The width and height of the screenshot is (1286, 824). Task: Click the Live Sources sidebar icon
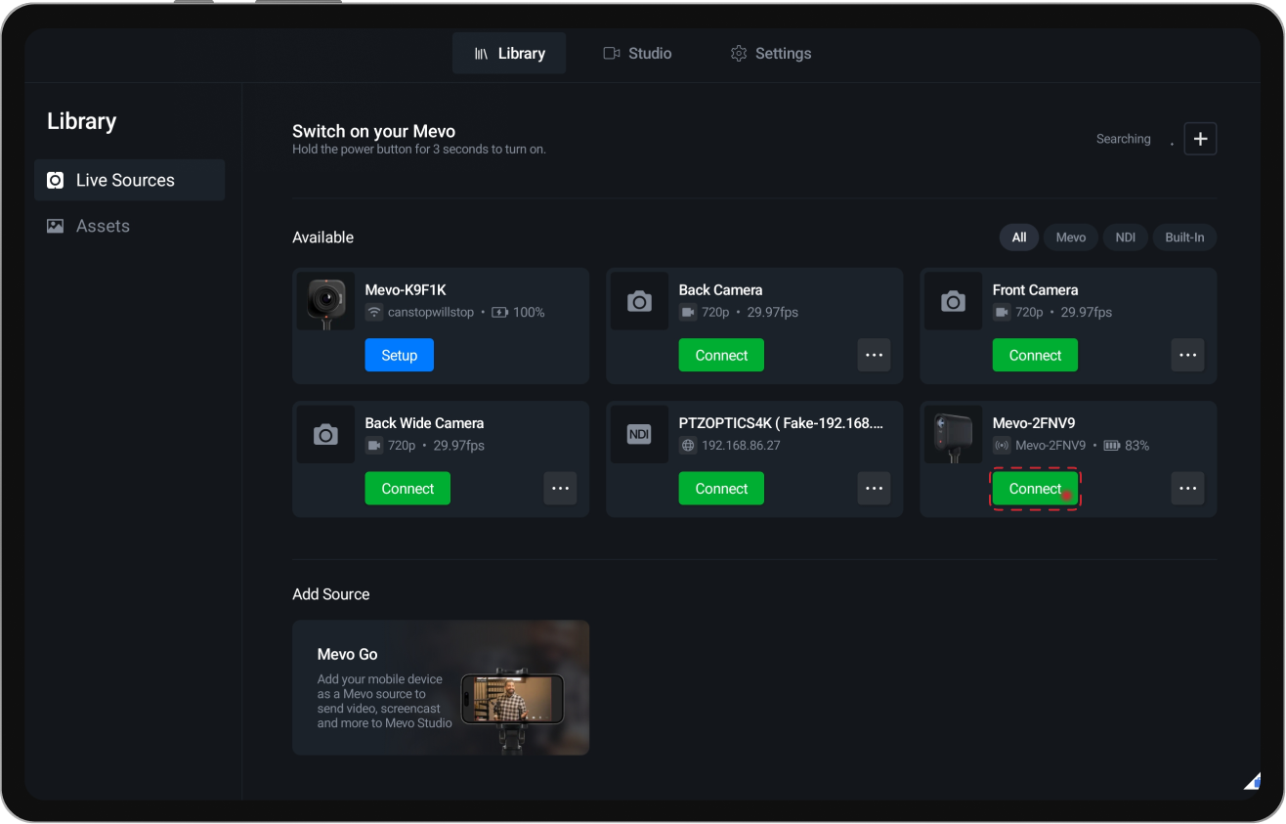[x=56, y=180]
